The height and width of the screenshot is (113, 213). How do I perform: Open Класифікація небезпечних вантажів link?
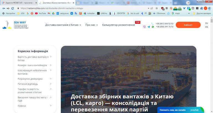coord(32,72)
